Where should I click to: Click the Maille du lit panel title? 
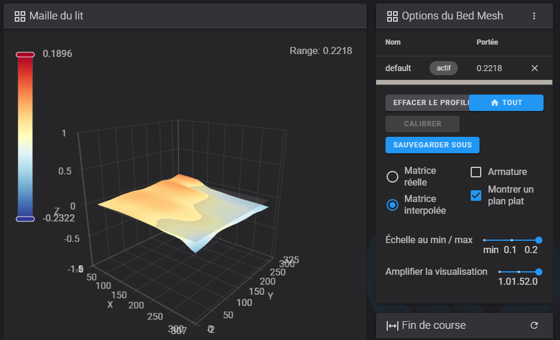click(56, 16)
